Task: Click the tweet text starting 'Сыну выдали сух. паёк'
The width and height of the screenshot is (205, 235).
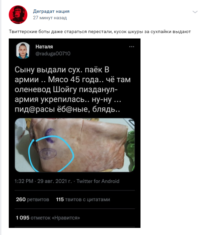Action: pos(73,89)
